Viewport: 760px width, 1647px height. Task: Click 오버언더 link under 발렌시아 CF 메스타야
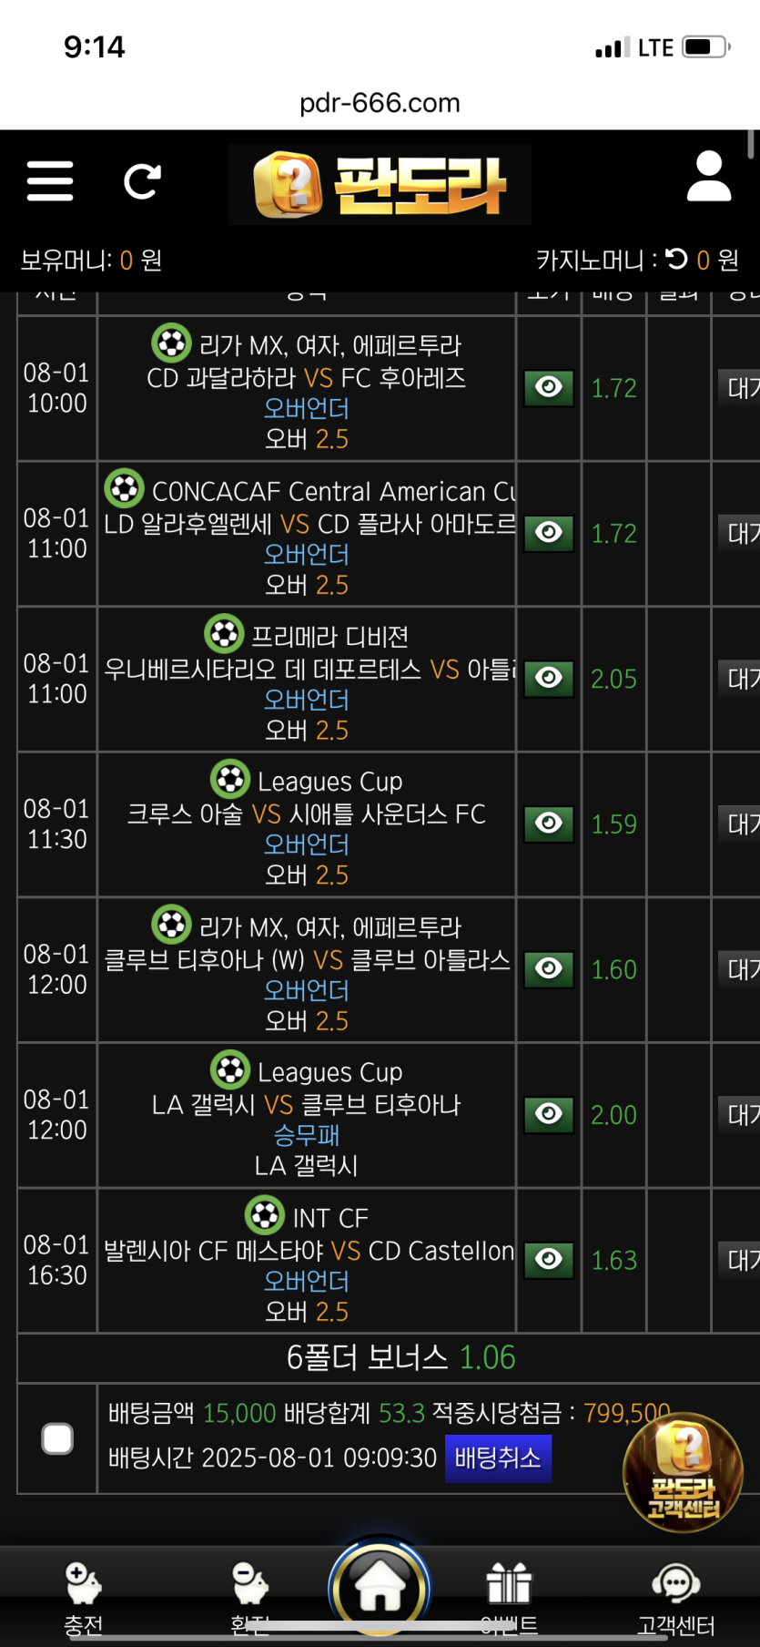point(306,1281)
